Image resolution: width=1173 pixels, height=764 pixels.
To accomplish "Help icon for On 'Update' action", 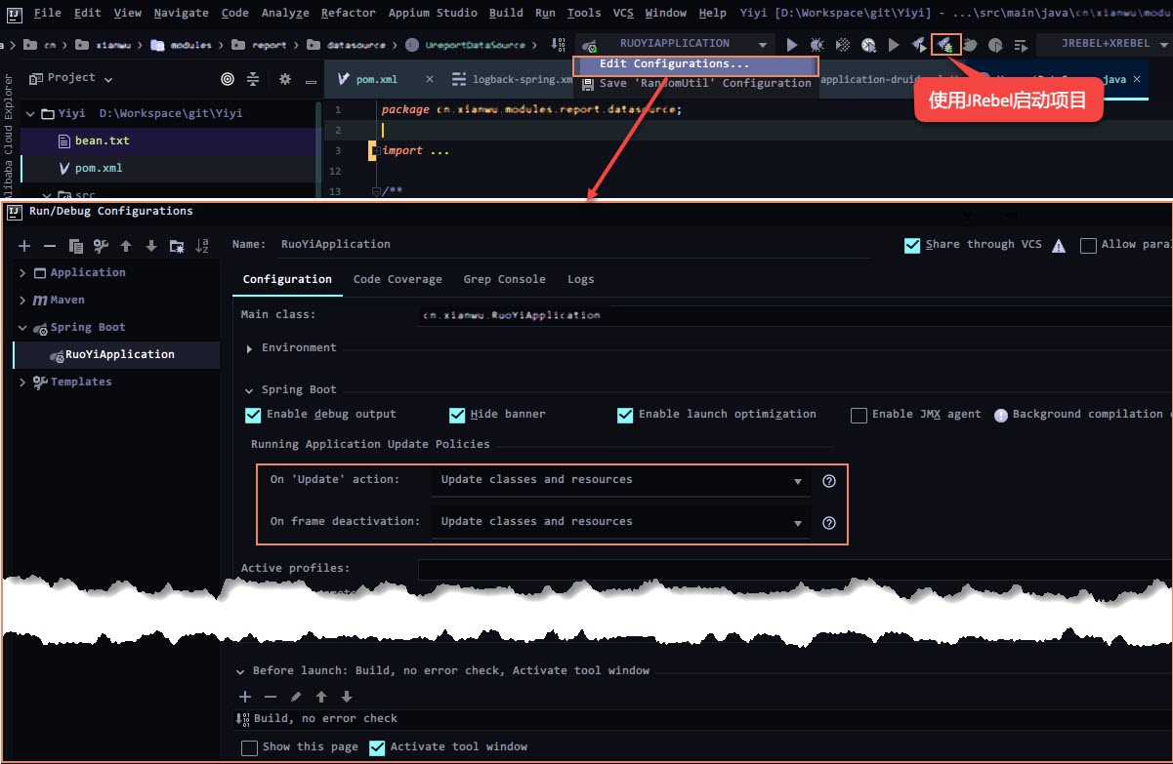I will tap(829, 481).
